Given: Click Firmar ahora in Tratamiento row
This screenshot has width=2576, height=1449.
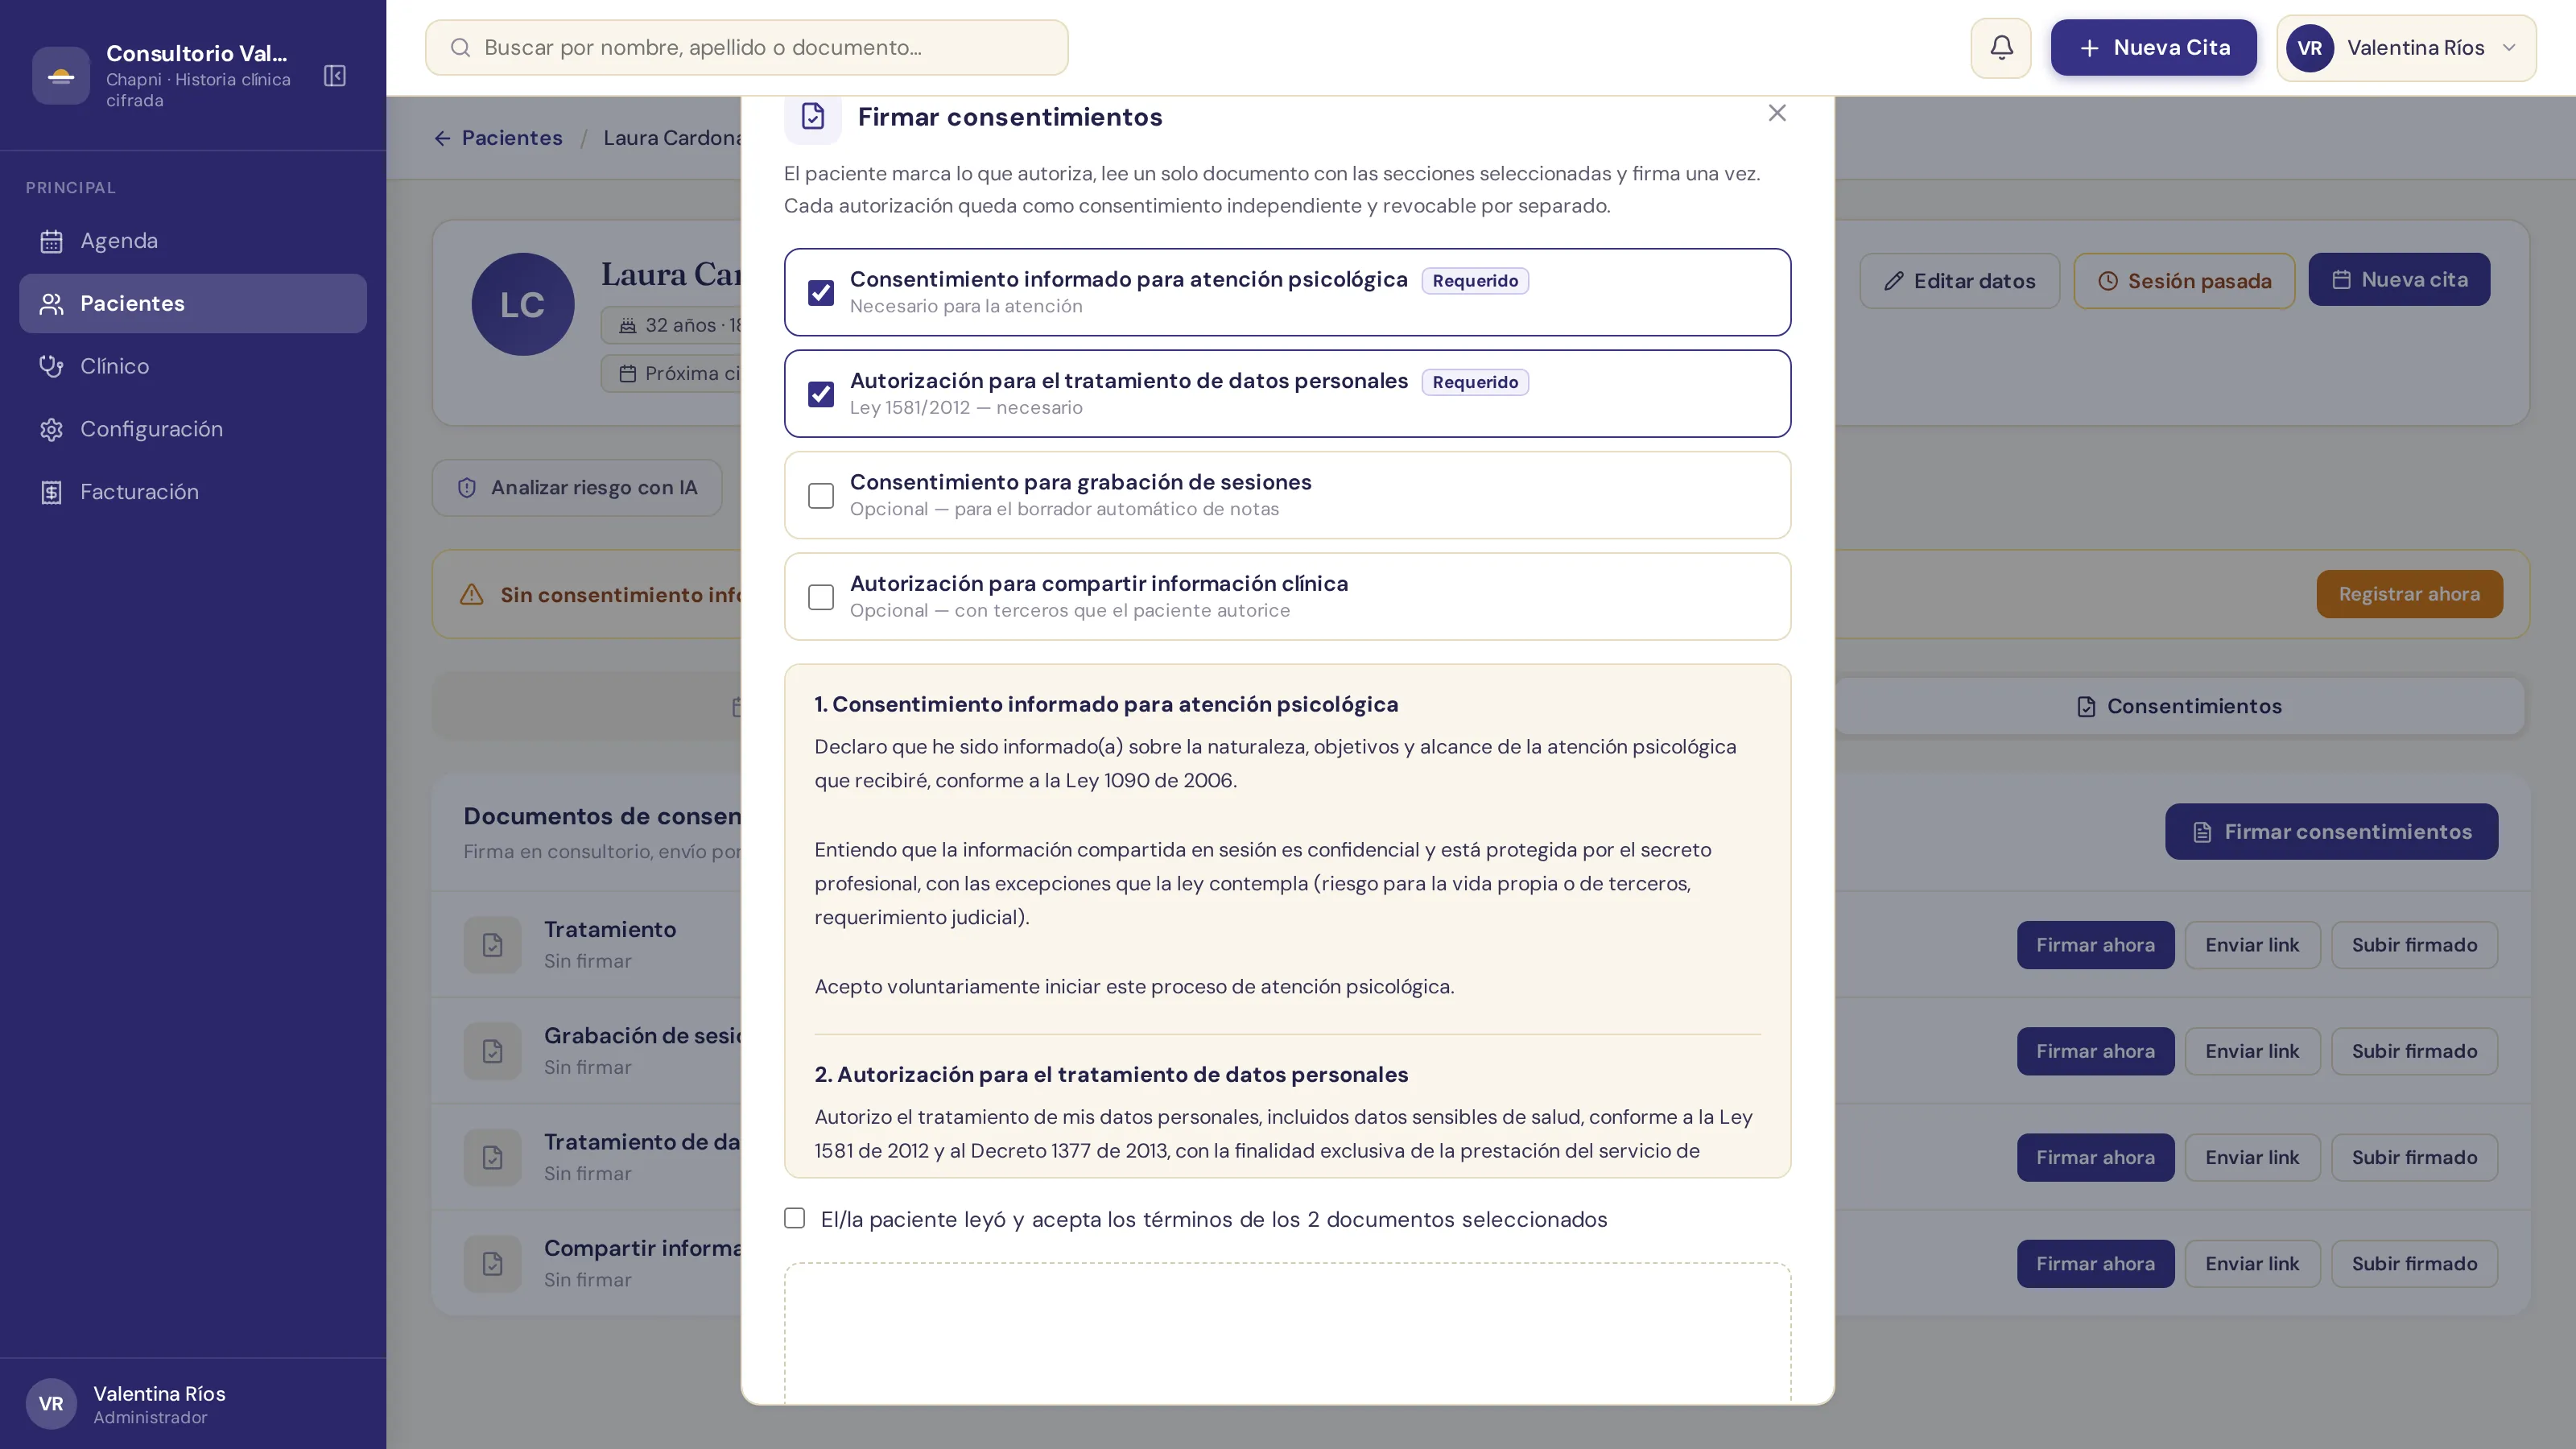Looking at the screenshot, I should point(2096,945).
